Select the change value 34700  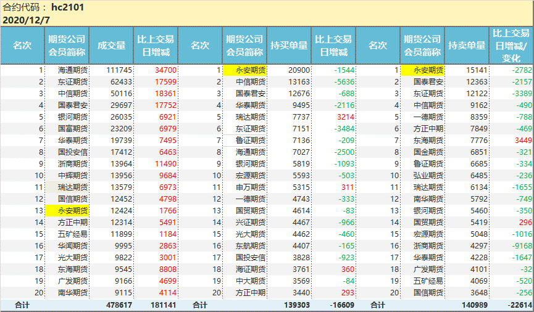[x=165, y=70]
